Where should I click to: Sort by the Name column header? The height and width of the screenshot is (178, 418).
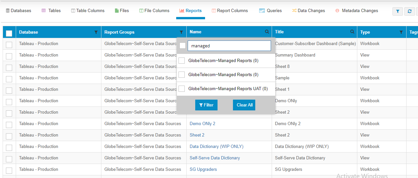(x=196, y=32)
